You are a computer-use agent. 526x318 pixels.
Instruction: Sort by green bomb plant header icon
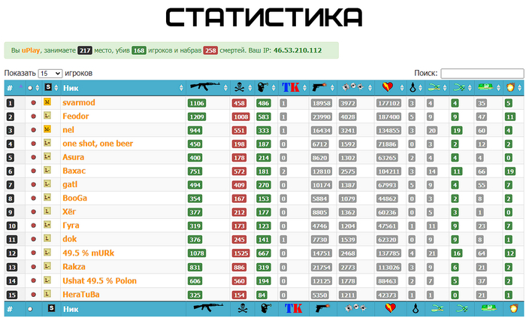[x=485, y=87]
